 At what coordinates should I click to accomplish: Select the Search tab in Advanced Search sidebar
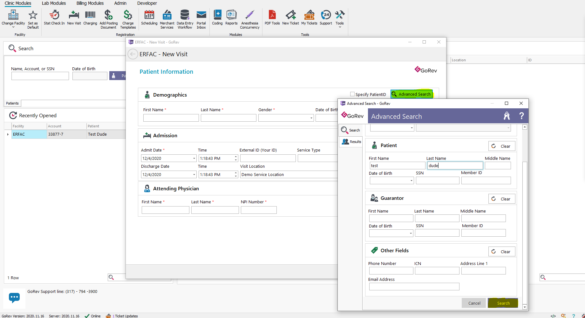pos(351,130)
